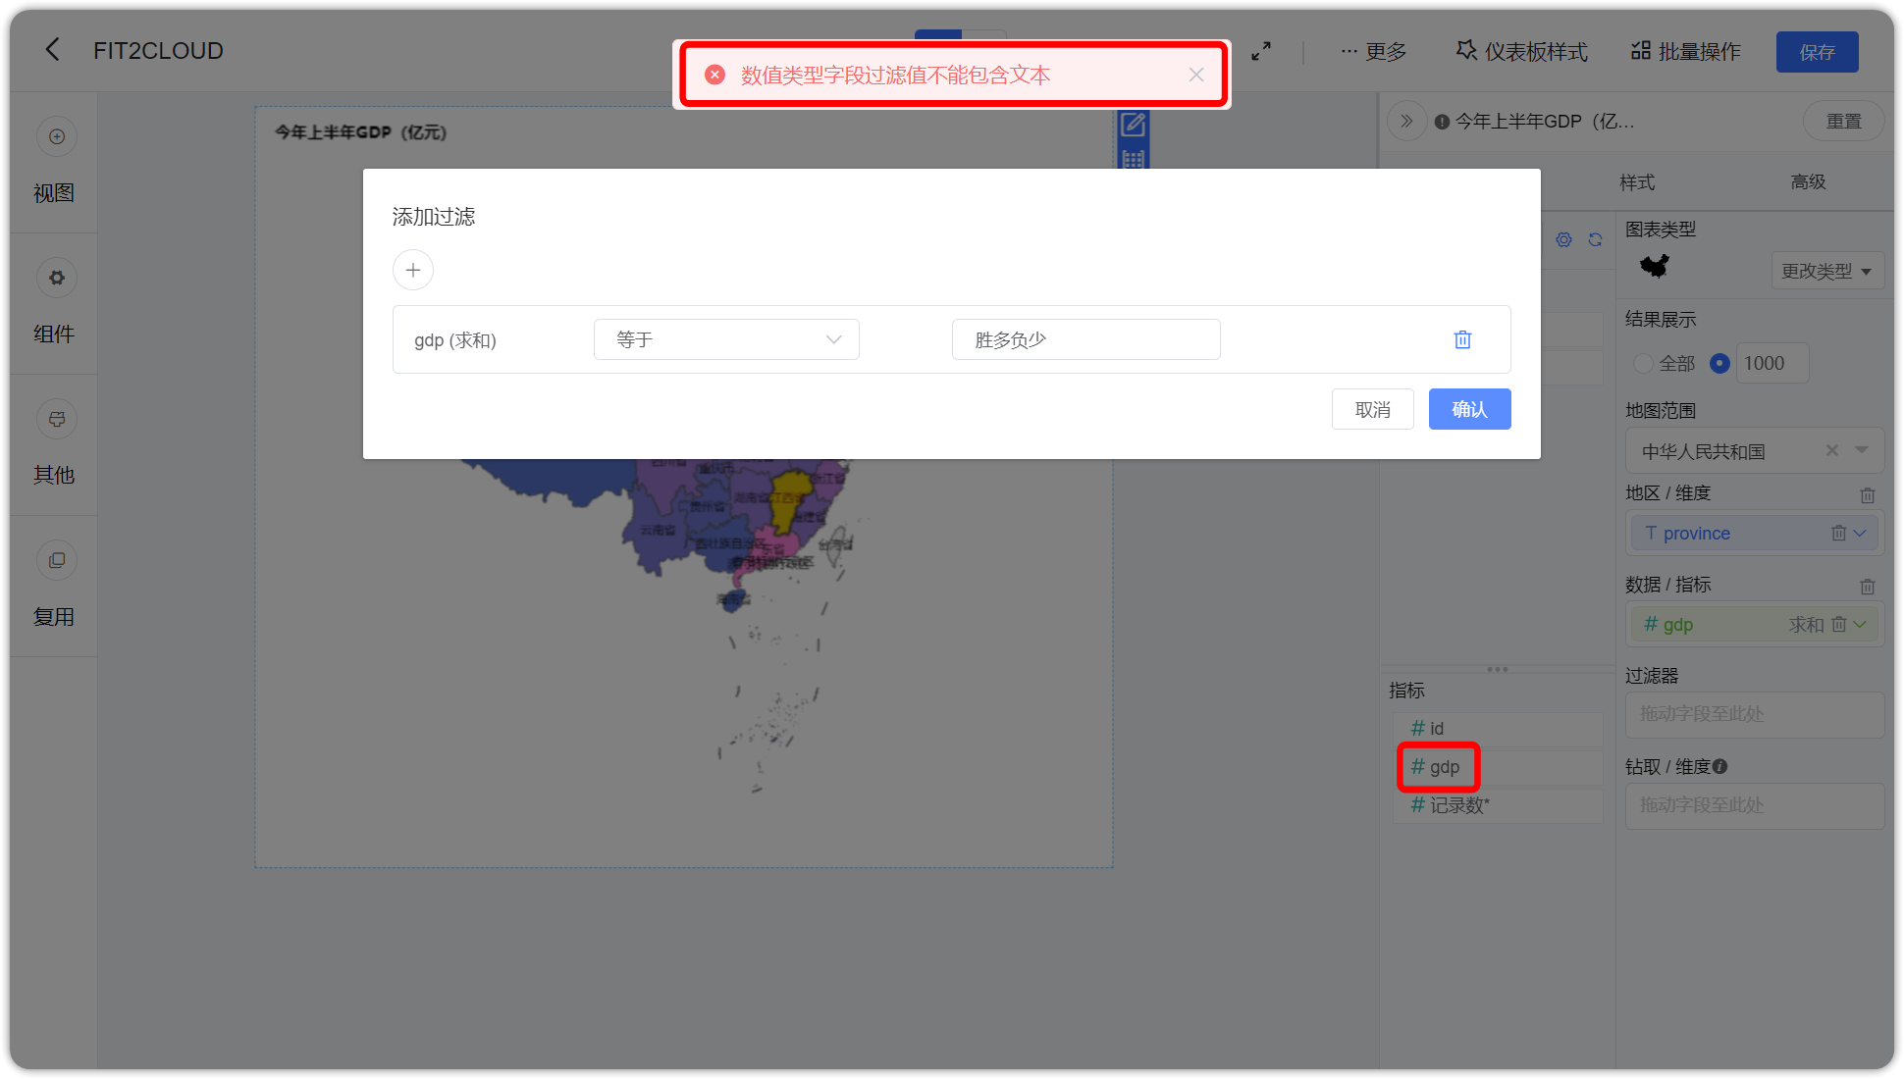Click 取消 to cancel the filter

[1372, 409]
